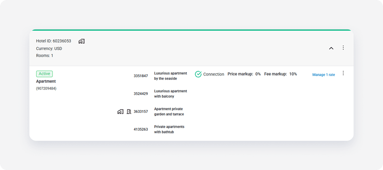Click the property icon beside Hotel ID

(82, 41)
